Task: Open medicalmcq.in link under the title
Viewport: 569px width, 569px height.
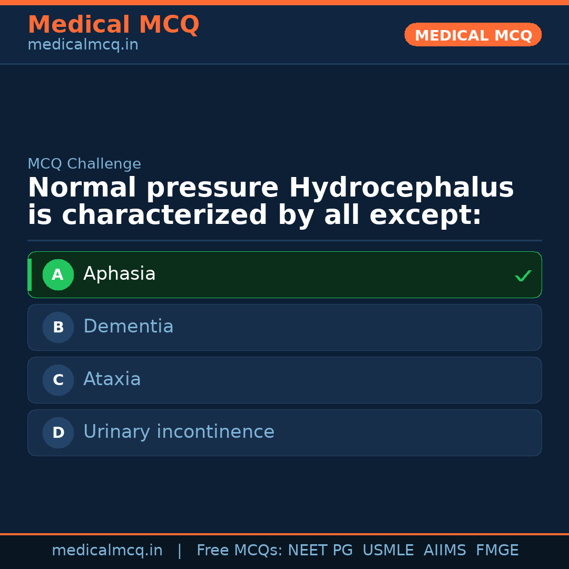Action: (x=83, y=45)
